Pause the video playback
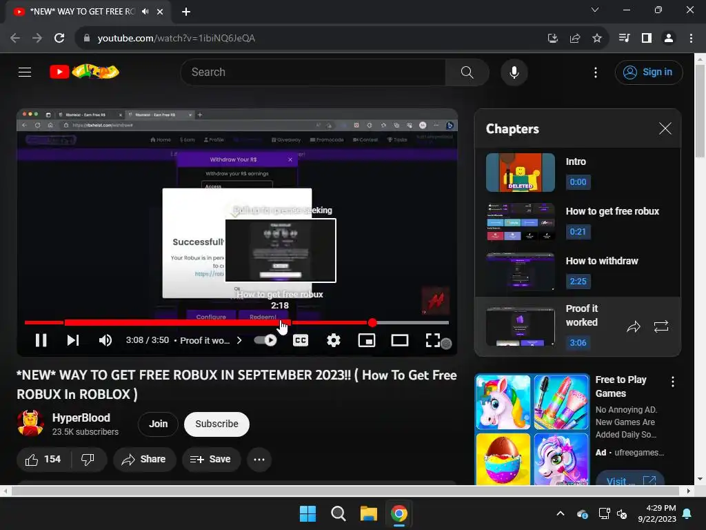706x530 pixels. click(41, 340)
